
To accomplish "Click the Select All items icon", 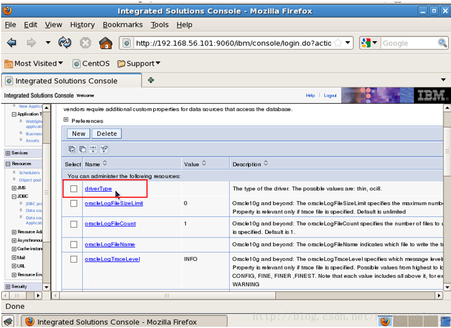I will coord(72,149).
